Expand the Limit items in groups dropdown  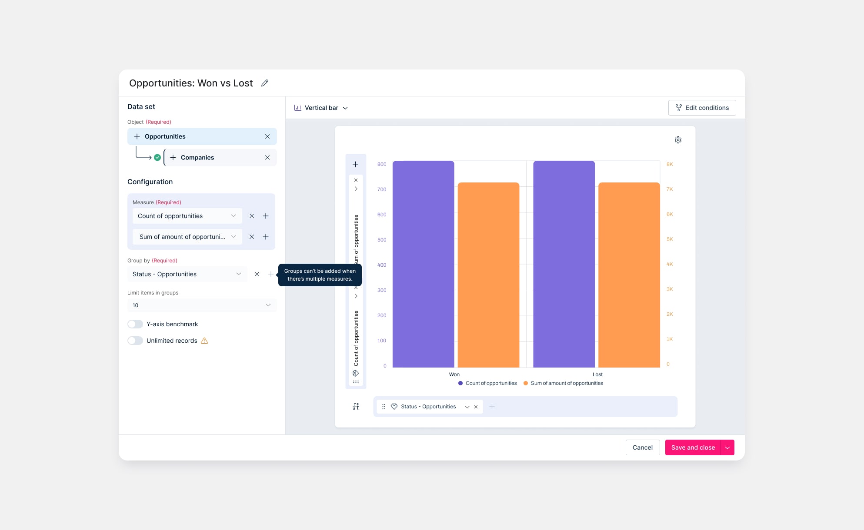click(x=202, y=305)
